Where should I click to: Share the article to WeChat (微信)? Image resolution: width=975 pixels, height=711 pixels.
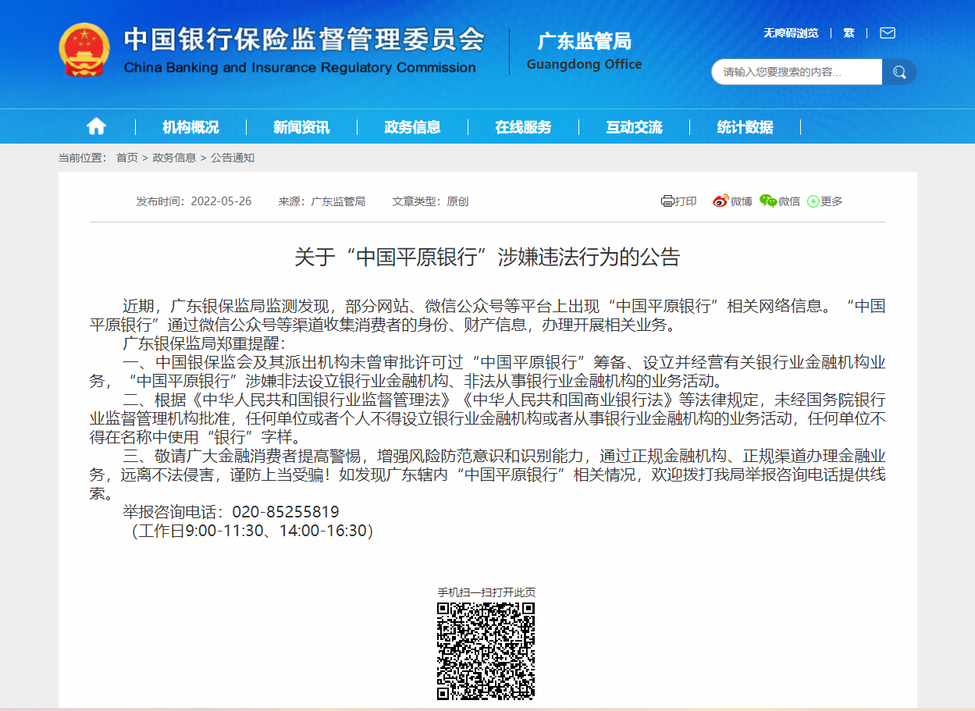780,201
